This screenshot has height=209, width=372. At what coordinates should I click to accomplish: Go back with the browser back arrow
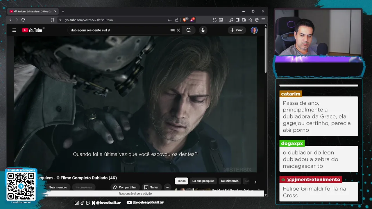[x=10, y=20]
